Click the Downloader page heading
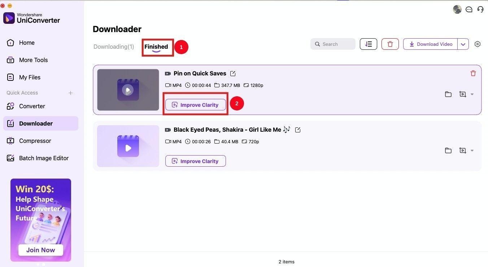 117,29
